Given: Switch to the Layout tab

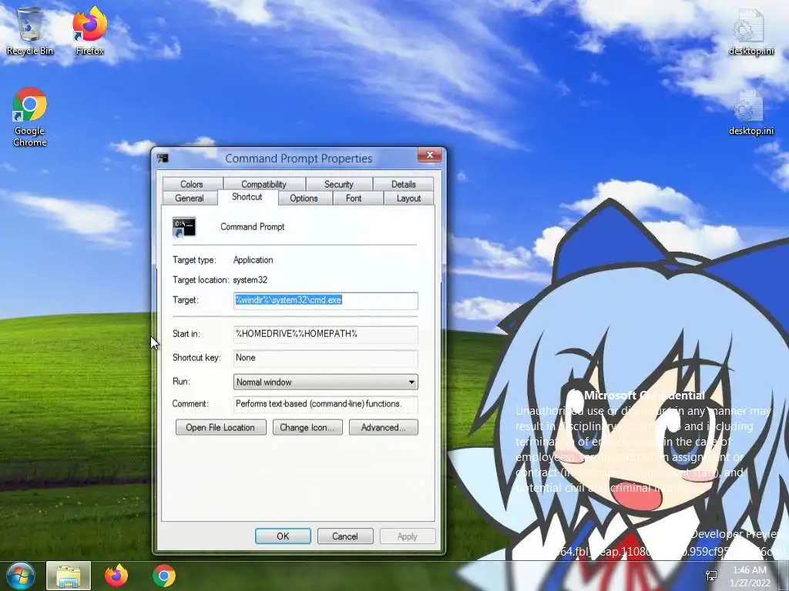Looking at the screenshot, I should click(x=408, y=199).
